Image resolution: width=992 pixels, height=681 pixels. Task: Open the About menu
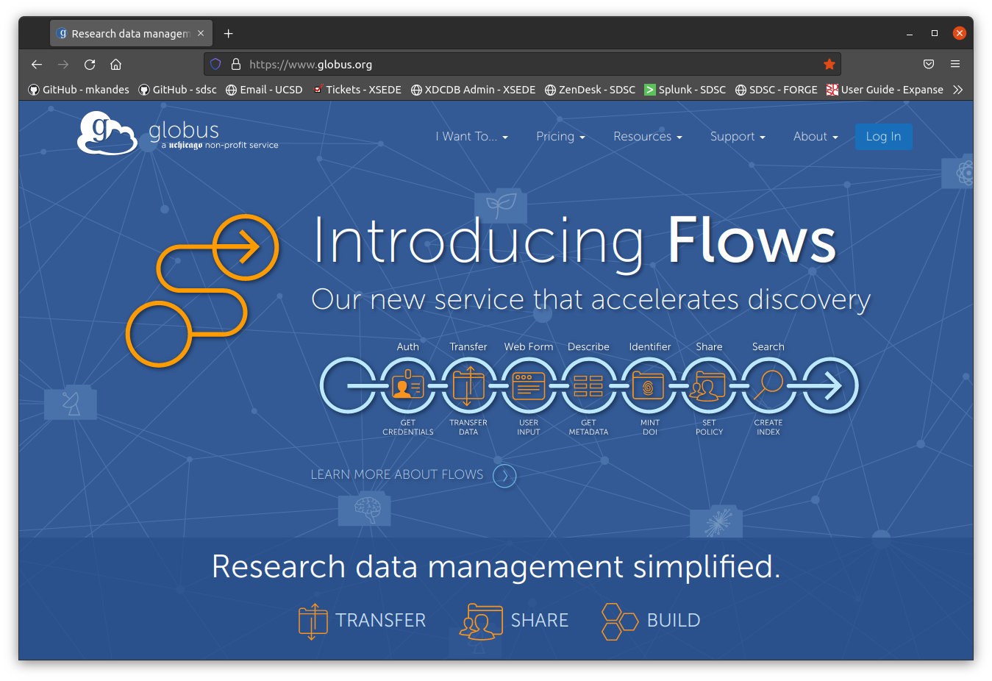[x=816, y=137]
